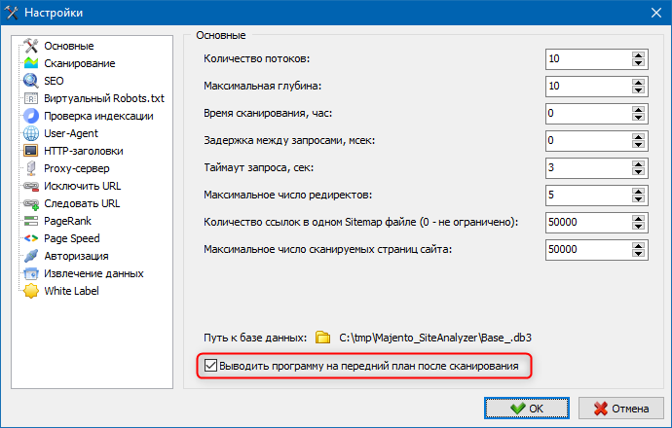This screenshot has height=428, width=672.
Task: Close the Настройки dialog
Action: [x=656, y=13]
